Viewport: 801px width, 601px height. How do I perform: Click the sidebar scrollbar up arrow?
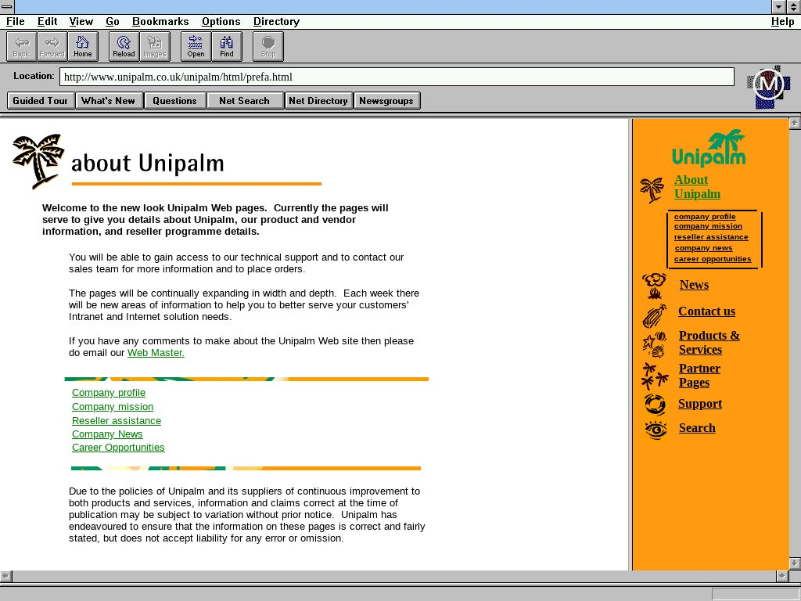(795, 124)
